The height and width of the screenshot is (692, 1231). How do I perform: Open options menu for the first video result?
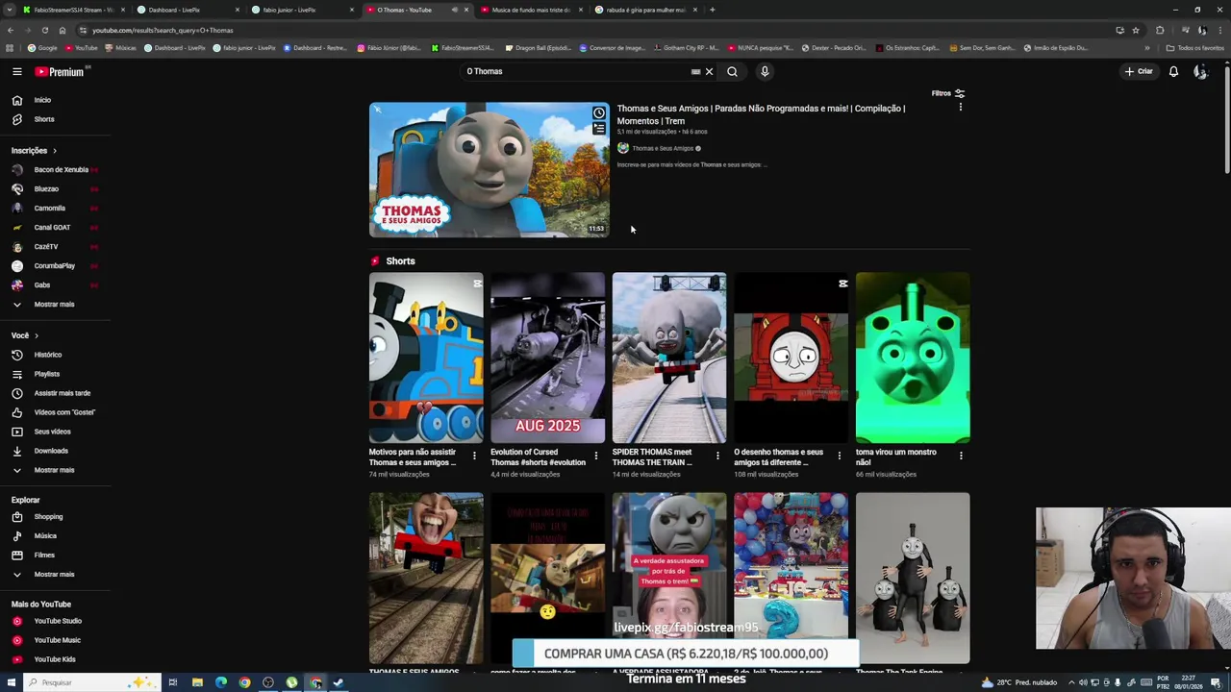point(960,107)
